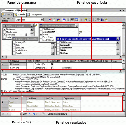Toggle the show grid pane icon
Viewport: 126px width, 125px height.
pos(68,20)
